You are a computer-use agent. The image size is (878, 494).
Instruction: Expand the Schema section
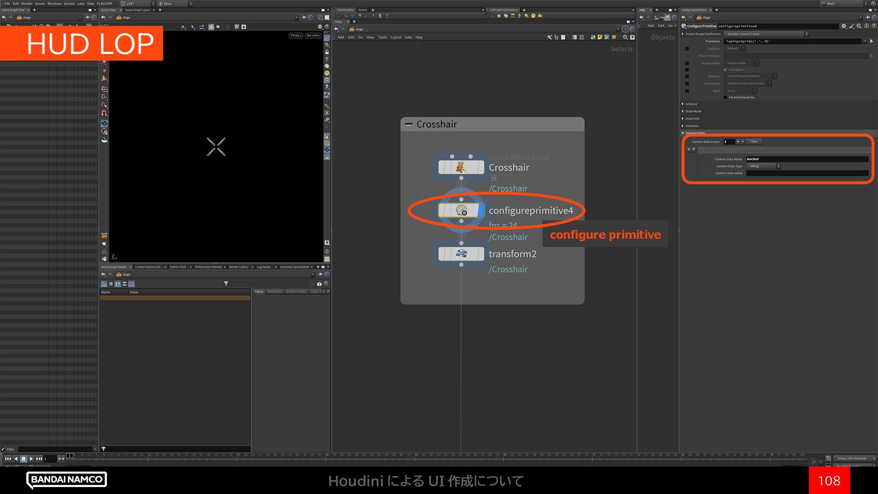691,104
